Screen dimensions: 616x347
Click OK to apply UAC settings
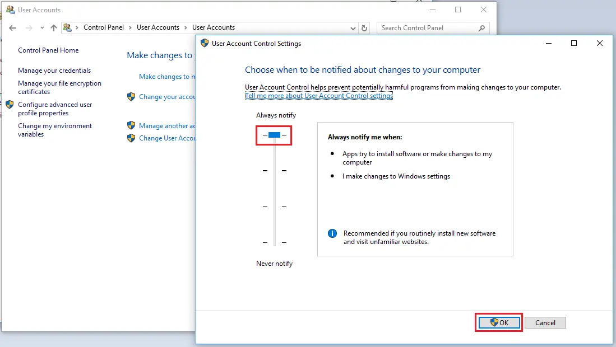[x=499, y=323]
